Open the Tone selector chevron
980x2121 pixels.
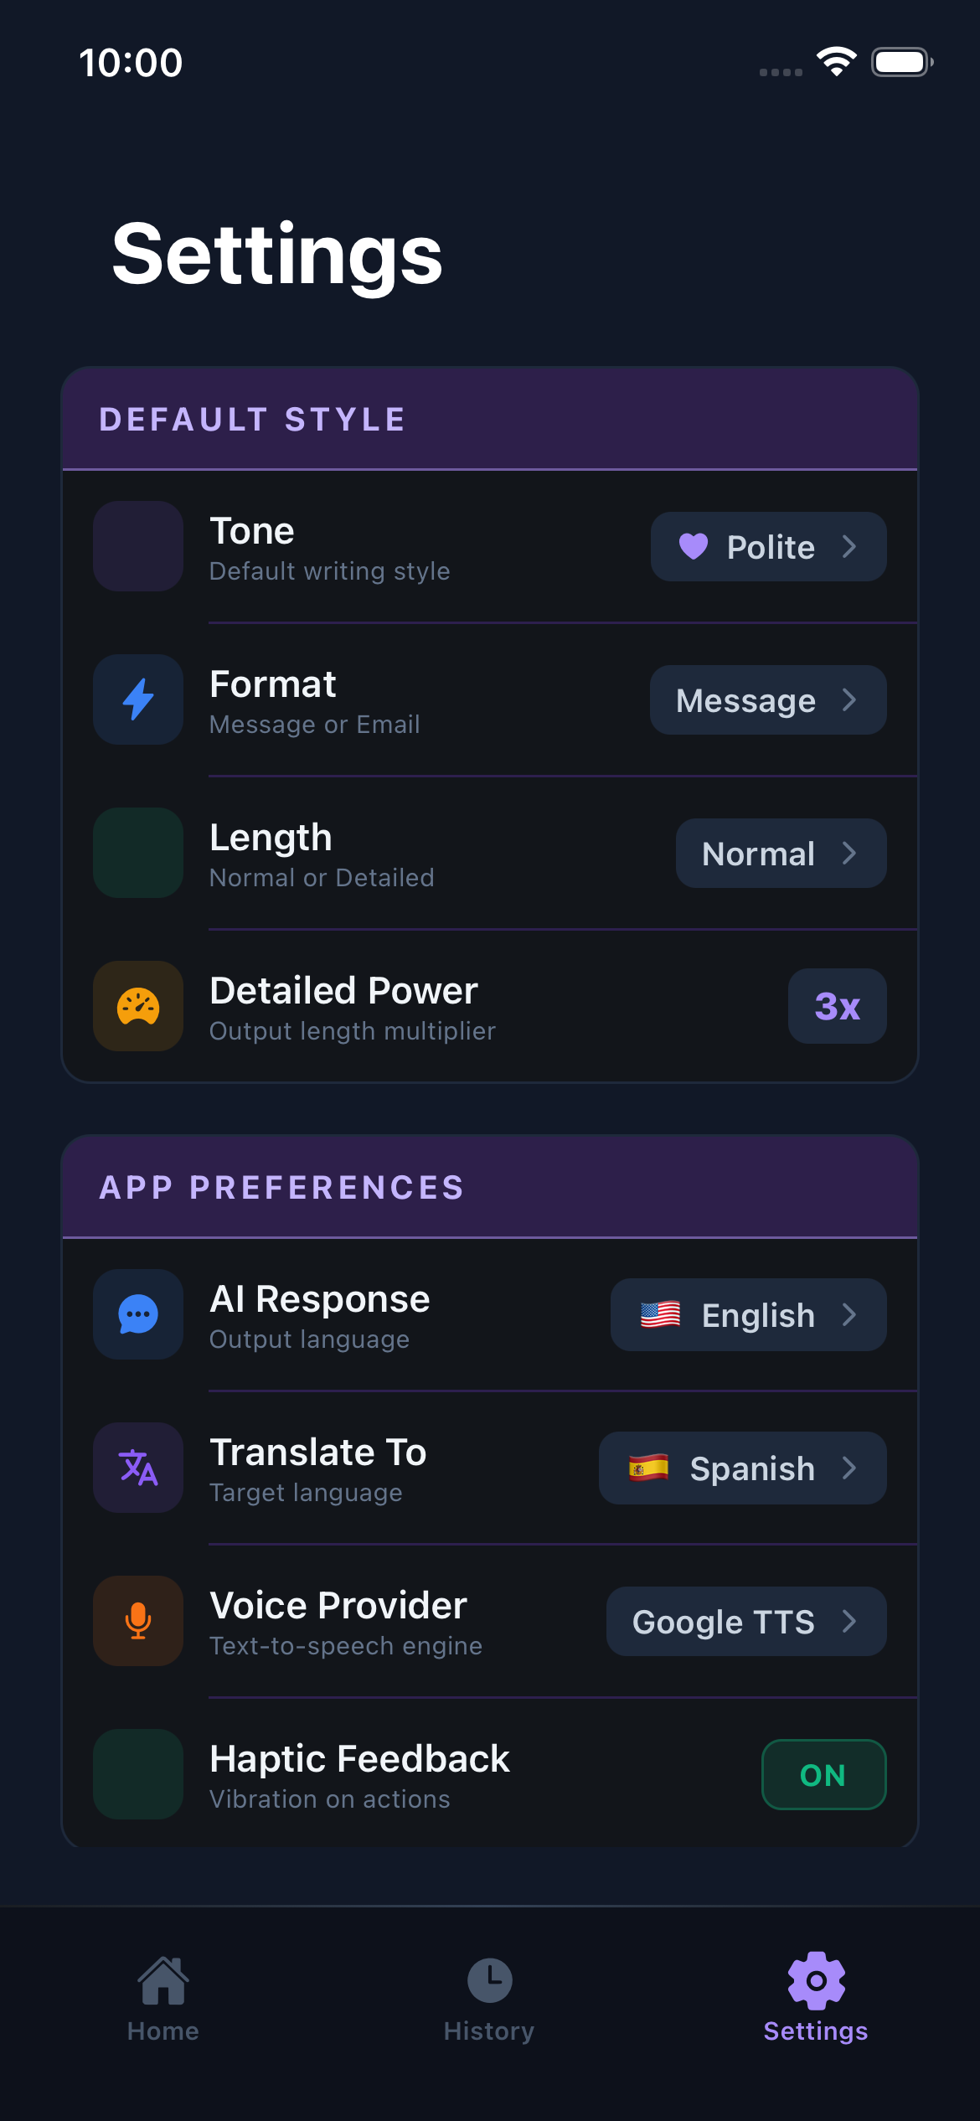click(x=850, y=547)
